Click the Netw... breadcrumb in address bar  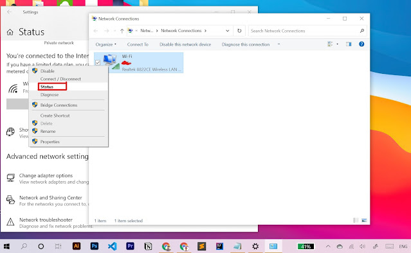click(x=147, y=31)
